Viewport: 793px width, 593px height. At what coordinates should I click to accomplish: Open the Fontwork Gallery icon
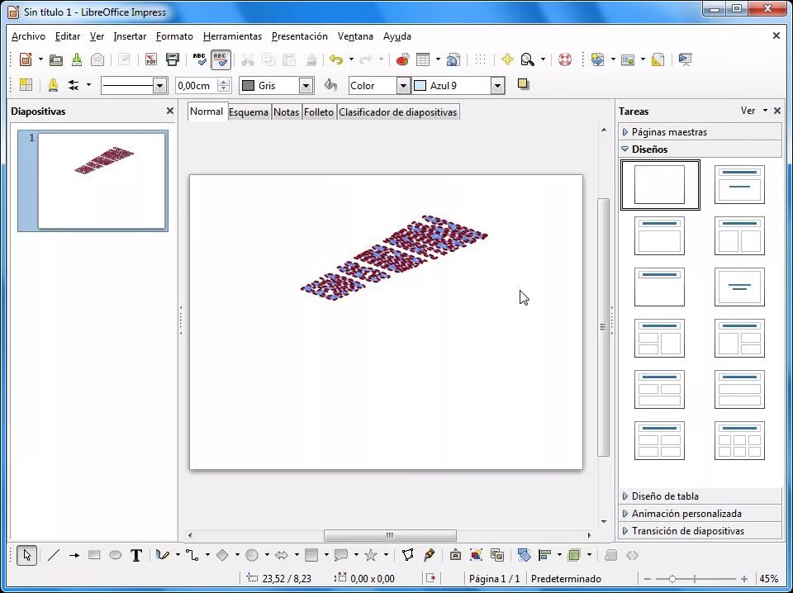455,555
